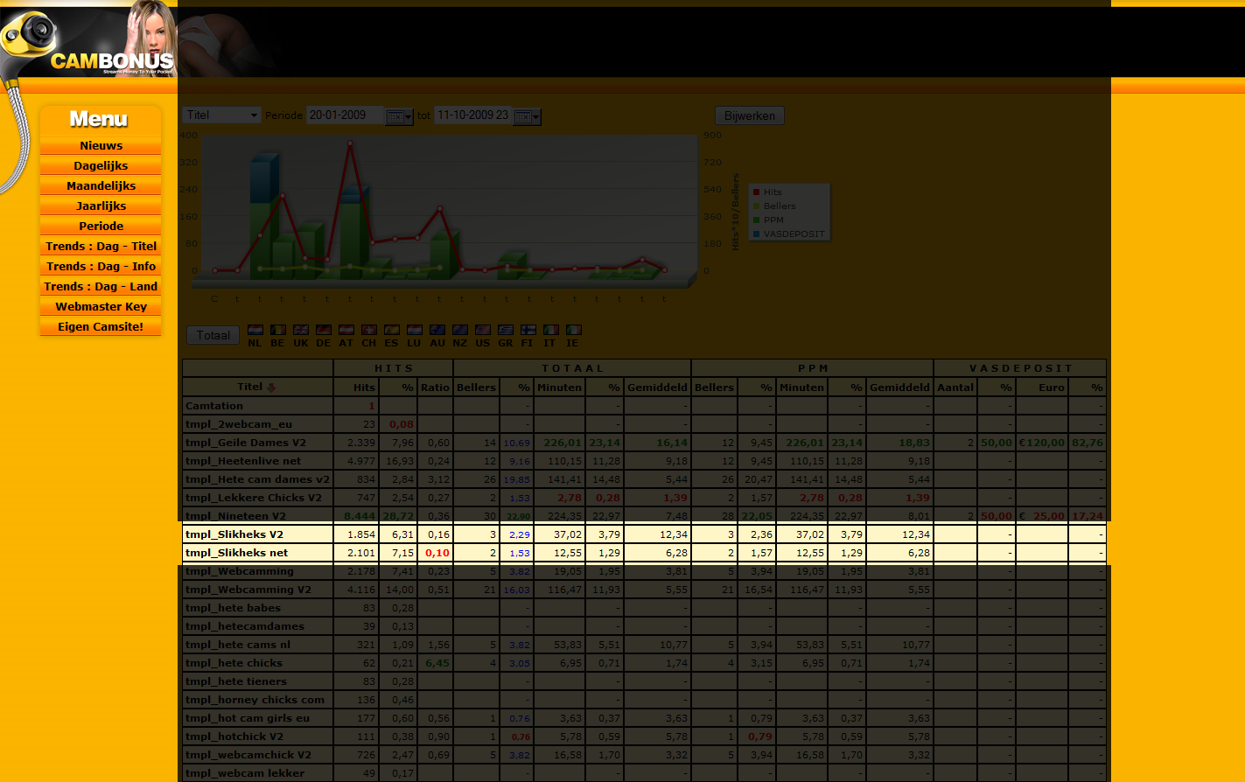Select the tmpl_hete babes row

644,608
